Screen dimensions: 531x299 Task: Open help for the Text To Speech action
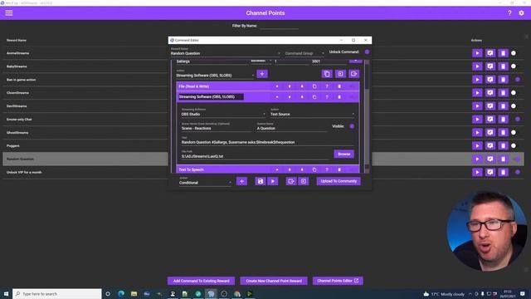click(327, 169)
